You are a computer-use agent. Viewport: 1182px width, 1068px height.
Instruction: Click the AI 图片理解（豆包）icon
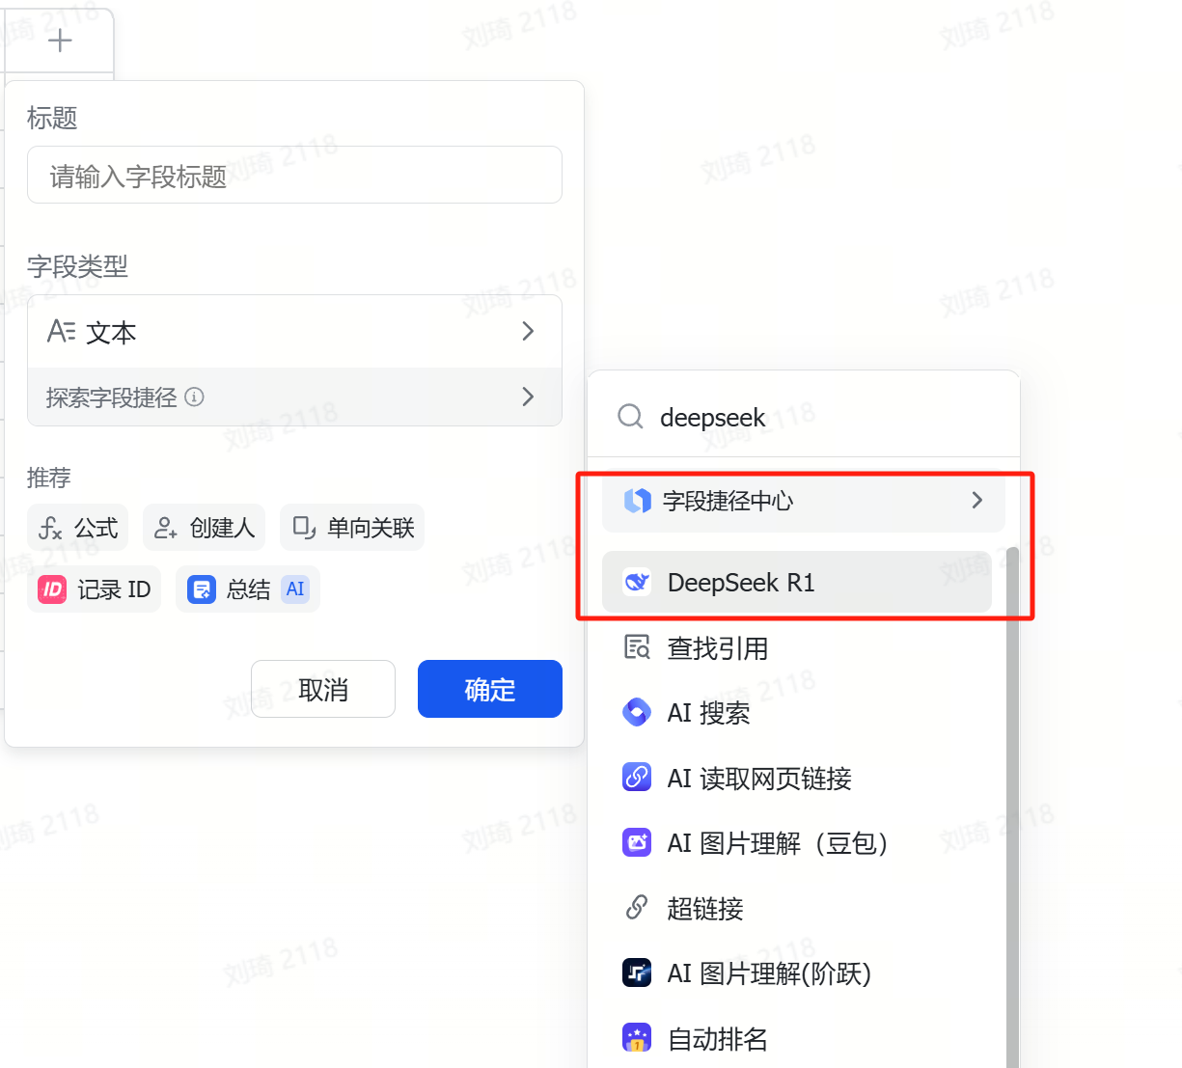(637, 843)
